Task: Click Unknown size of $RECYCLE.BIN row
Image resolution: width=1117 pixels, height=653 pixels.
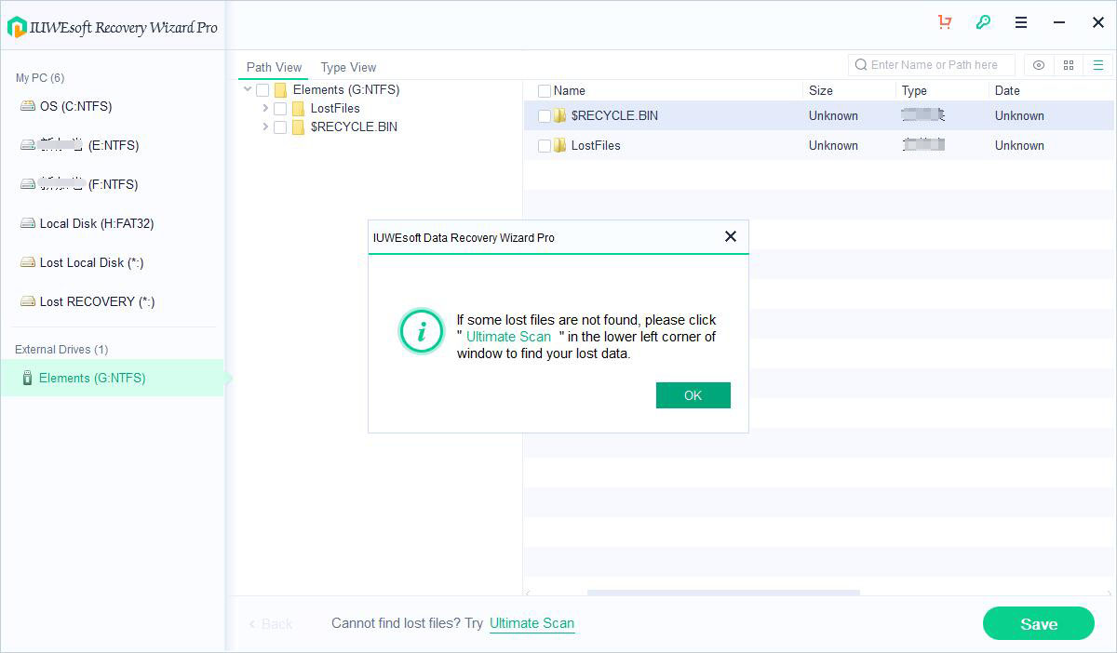Action: coord(833,116)
